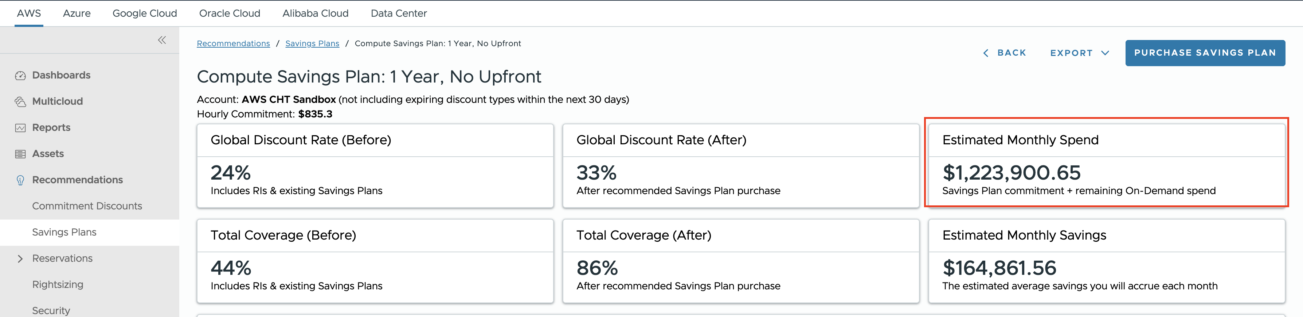Follow the Savings Plans breadcrumb link

312,43
